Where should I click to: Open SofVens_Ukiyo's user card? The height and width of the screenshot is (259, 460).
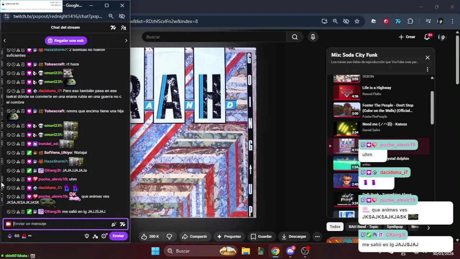click(58, 153)
